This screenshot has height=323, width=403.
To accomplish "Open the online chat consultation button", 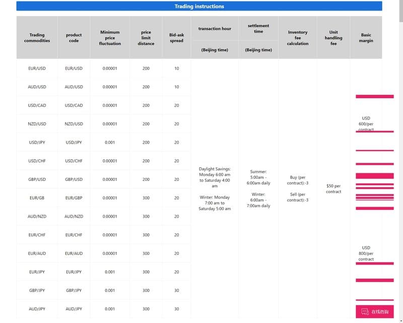I will [x=374, y=311].
